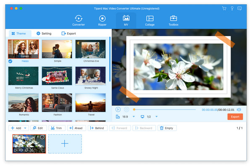Switch to the MV module

pyautogui.click(x=126, y=21)
